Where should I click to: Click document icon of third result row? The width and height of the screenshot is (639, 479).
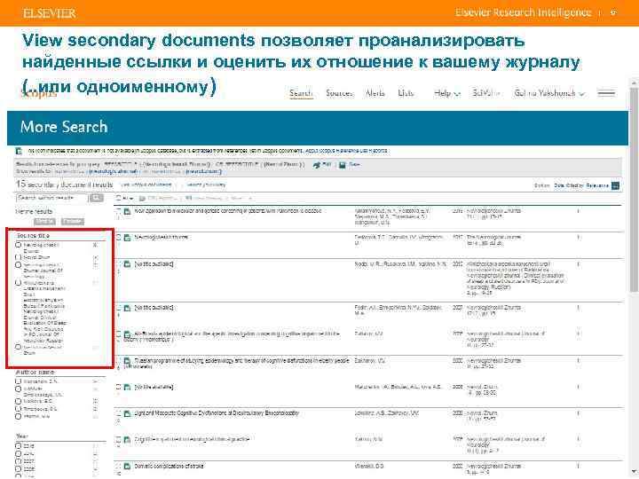127,264
